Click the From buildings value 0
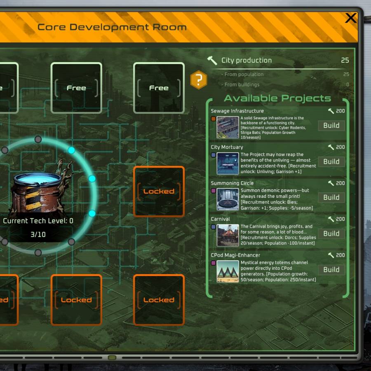The height and width of the screenshot is (371, 371). point(348,85)
